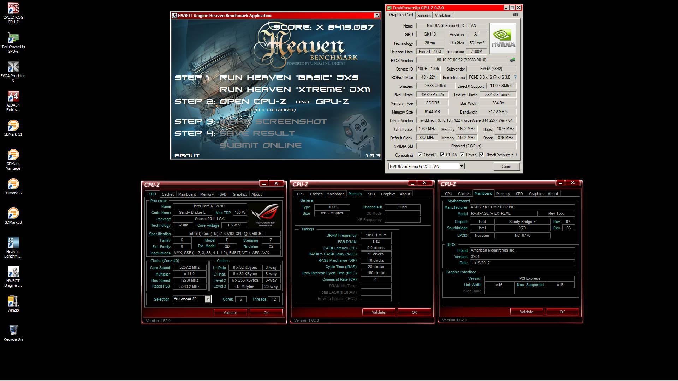Open 3DMark06 desktop shortcut
Screen dimensions: 678x381
pos(13,187)
